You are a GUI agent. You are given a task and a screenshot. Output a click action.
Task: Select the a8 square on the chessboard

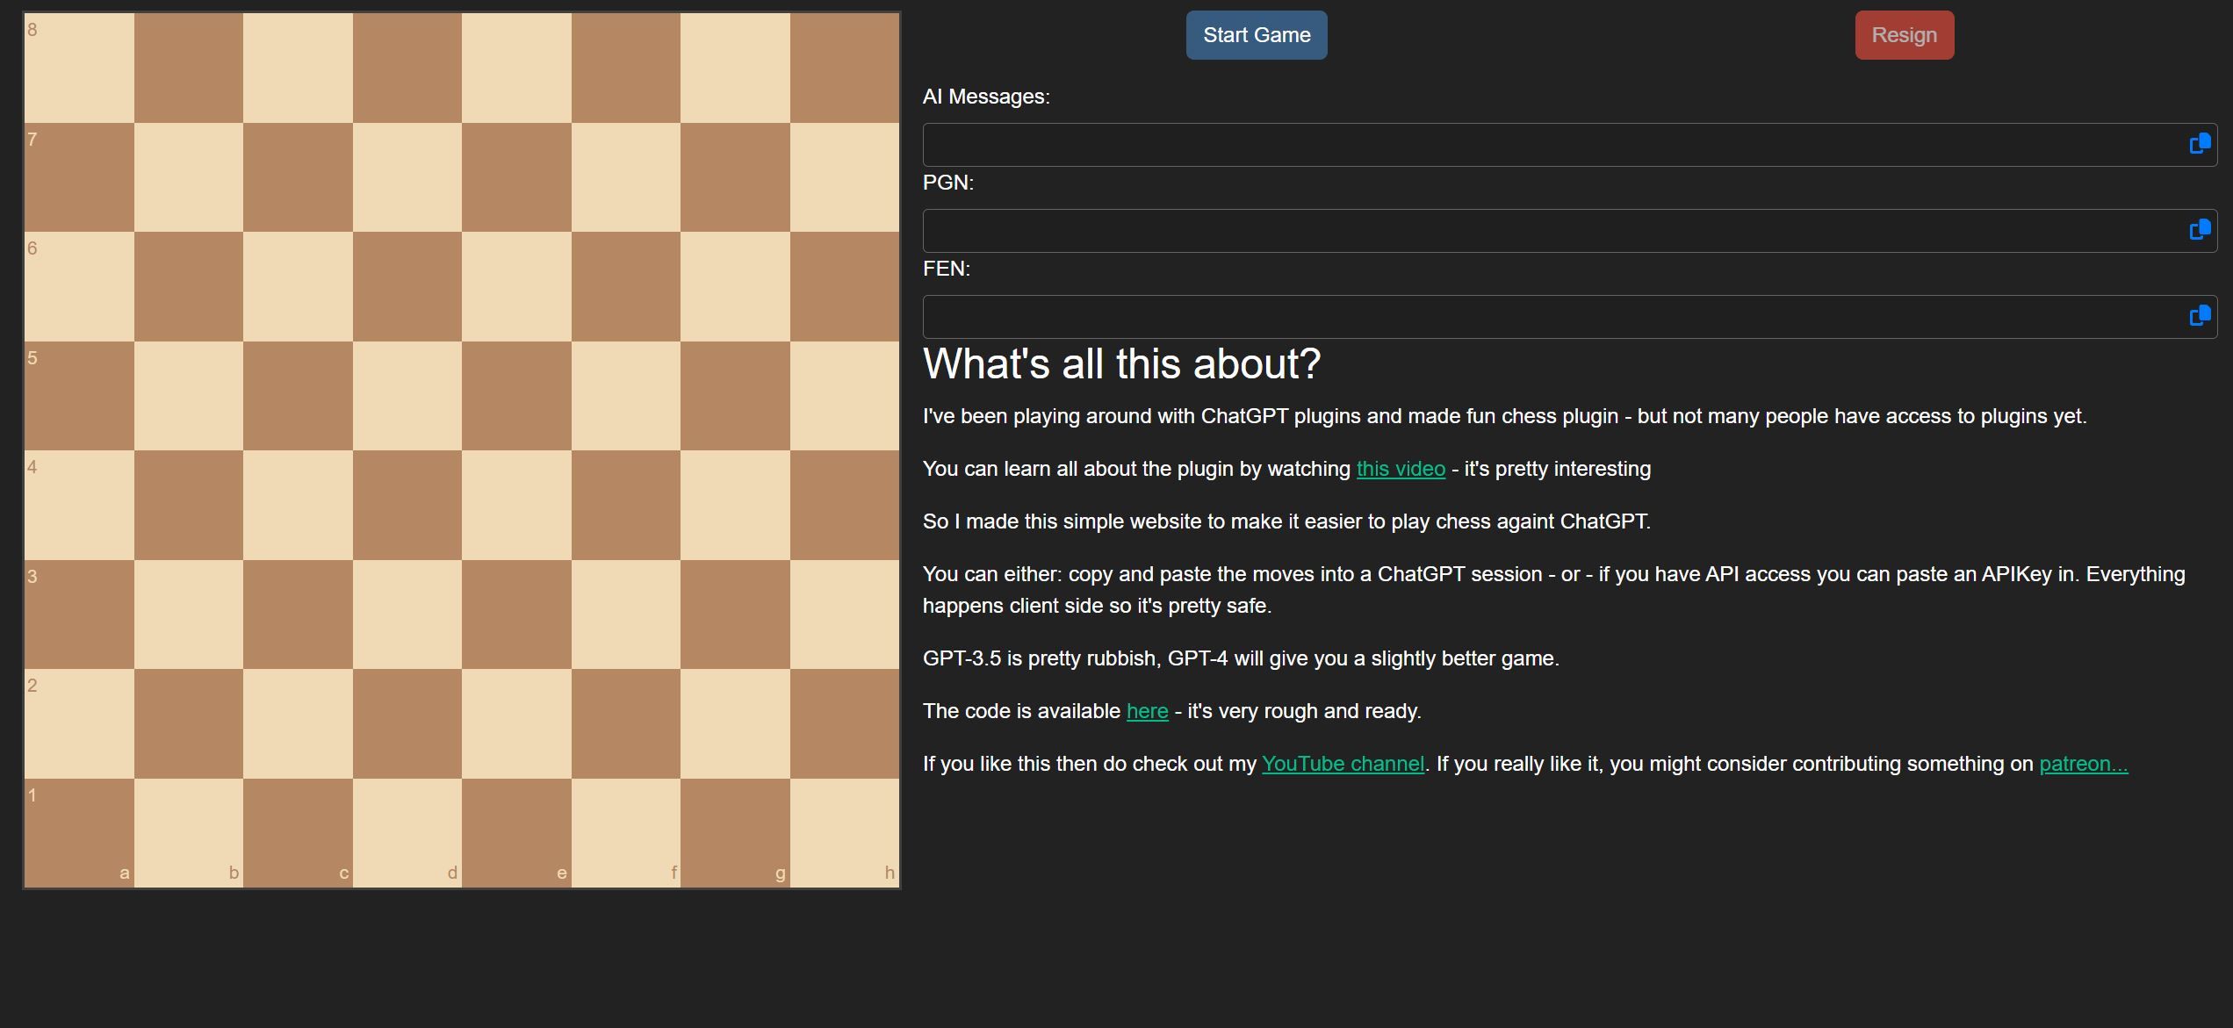tap(79, 68)
